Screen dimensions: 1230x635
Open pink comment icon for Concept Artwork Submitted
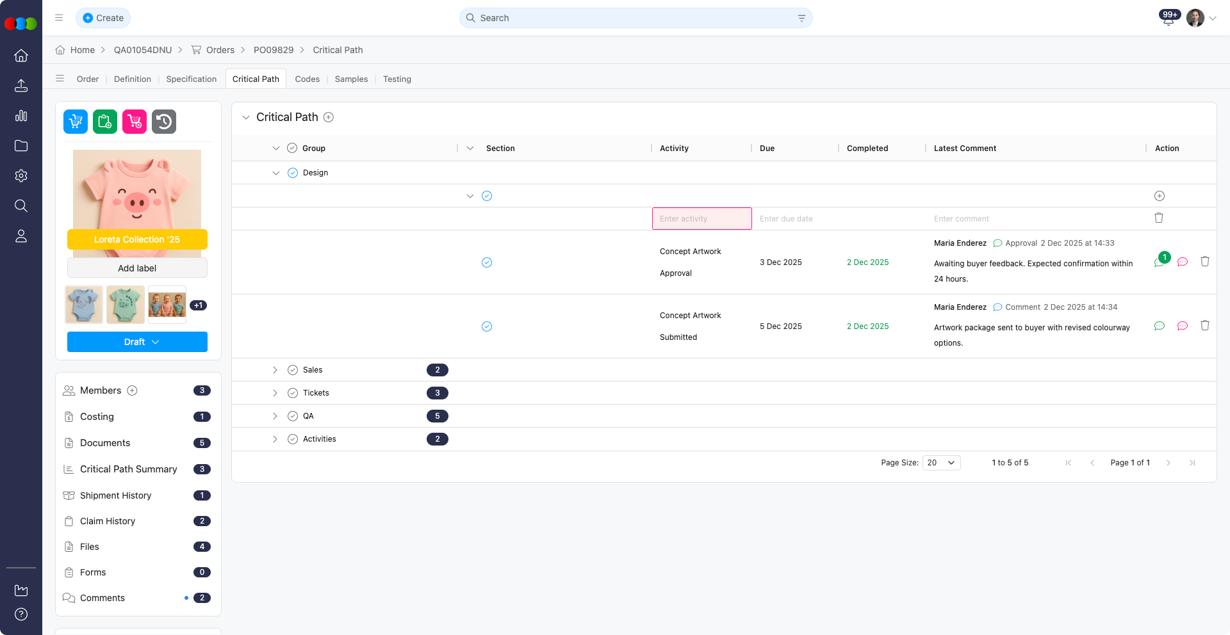point(1182,326)
